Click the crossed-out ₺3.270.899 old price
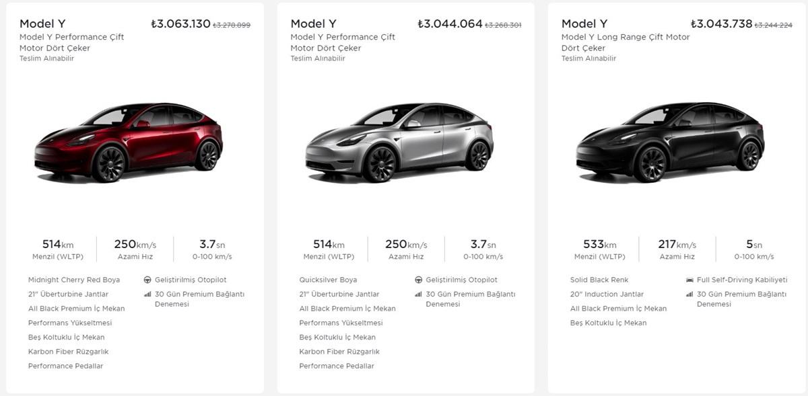The width and height of the screenshot is (808, 396). (x=232, y=25)
